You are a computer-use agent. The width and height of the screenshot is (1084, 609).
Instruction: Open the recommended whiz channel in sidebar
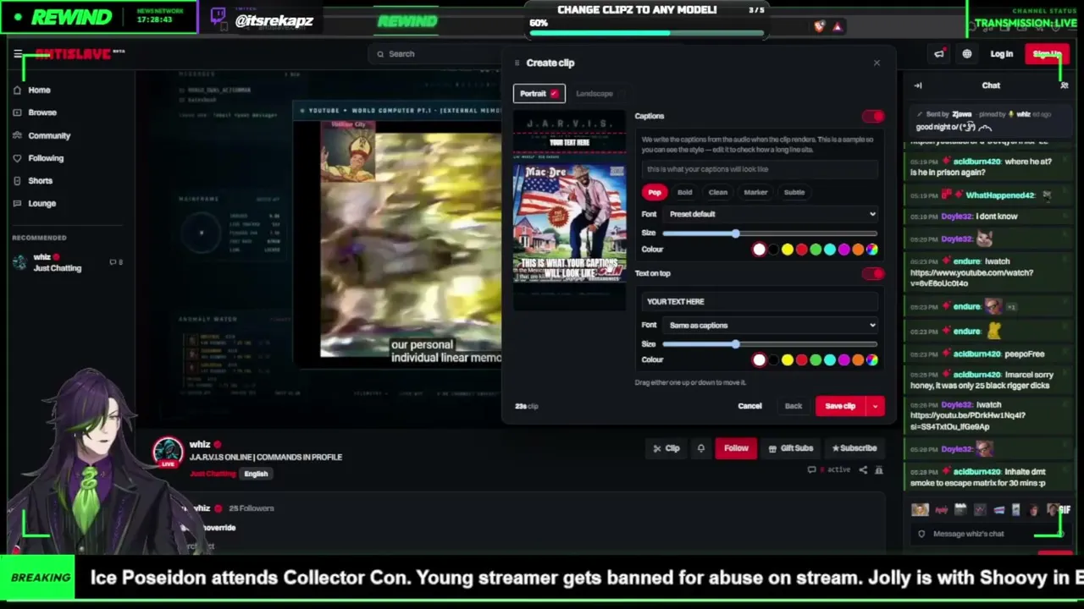pyautogui.click(x=68, y=262)
